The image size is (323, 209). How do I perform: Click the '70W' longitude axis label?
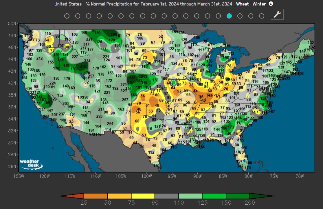[300, 176]
